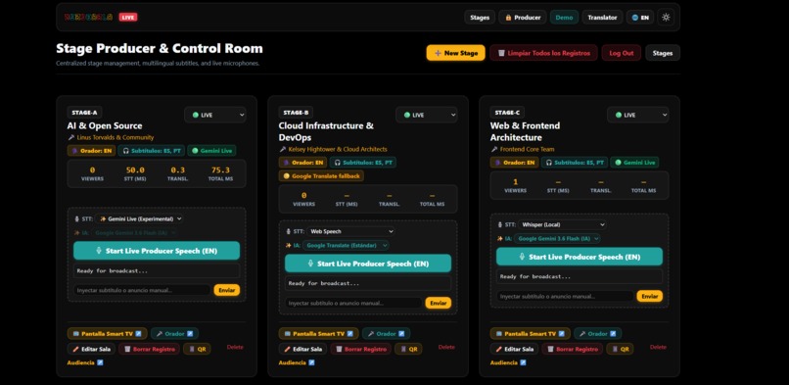789x385 pixels.
Task: Click the Gemini Live badge in Stage-C
Action: pos(634,162)
